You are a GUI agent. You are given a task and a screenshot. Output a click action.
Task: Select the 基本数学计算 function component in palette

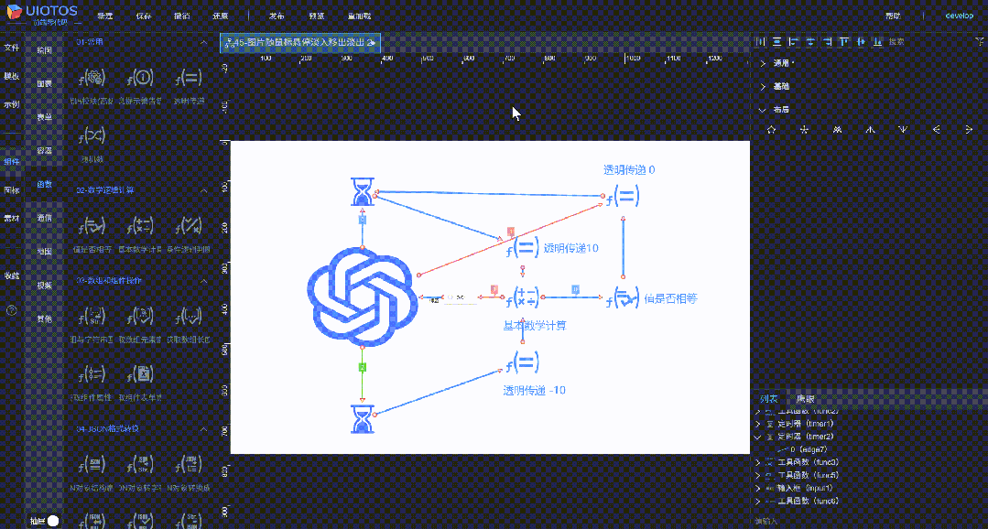pyautogui.click(x=140, y=226)
